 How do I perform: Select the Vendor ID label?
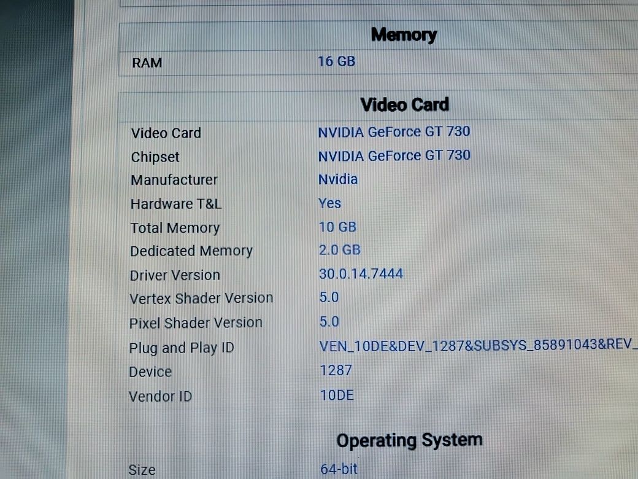coord(160,396)
